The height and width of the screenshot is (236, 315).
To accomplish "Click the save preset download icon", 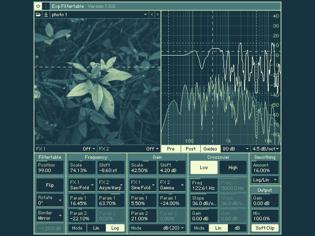I will pos(46,14).
